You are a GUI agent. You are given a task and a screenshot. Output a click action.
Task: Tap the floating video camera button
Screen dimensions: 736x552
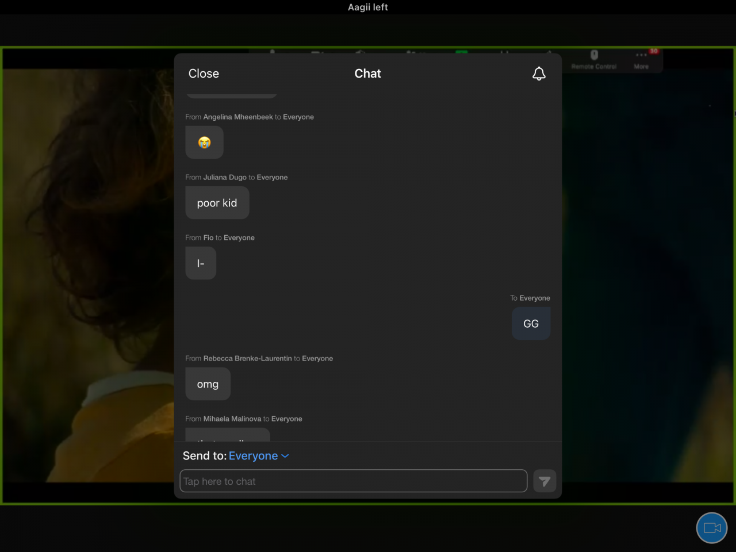pyautogui.click(x=712, y=528)
